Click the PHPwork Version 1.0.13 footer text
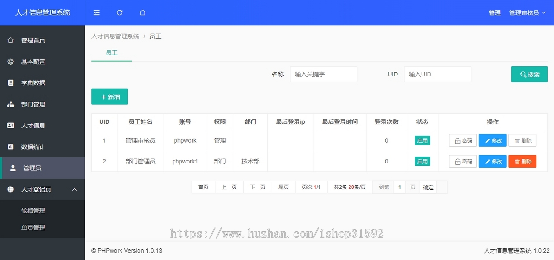Viewport: 554px width, 260px height. click(127, 251)
